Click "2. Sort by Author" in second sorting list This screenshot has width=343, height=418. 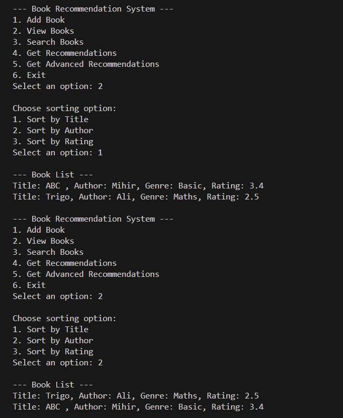[x=53, y=341]
